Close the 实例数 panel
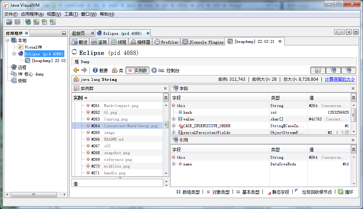Image resolution: width=363 pixels, height=209 pixels. coord(165,88)
